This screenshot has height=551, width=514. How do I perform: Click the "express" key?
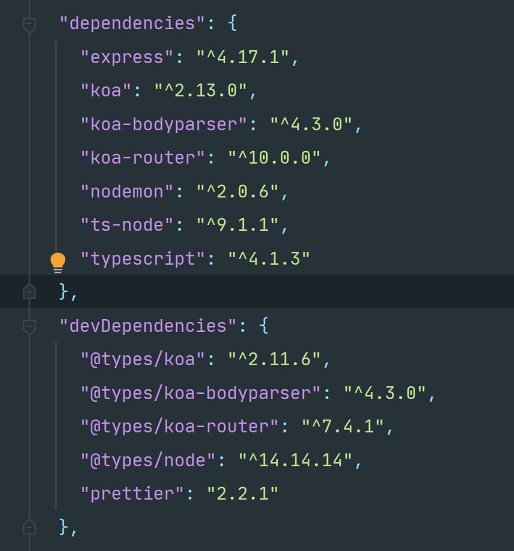[x=127, y=57]
